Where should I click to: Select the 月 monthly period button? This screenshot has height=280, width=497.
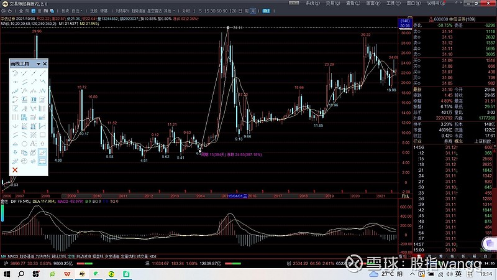click(253, 11)
